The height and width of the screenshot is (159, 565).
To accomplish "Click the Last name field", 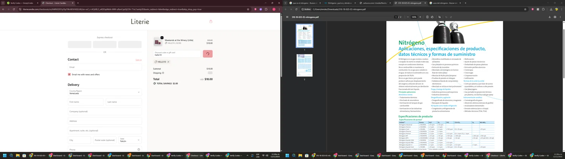I will pyautogui.click(x=124, y=102).
